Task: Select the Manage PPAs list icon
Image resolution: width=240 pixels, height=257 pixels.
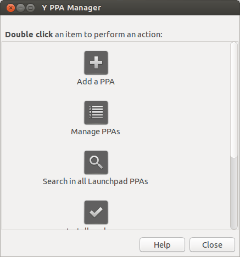Action: click(96, 112)
